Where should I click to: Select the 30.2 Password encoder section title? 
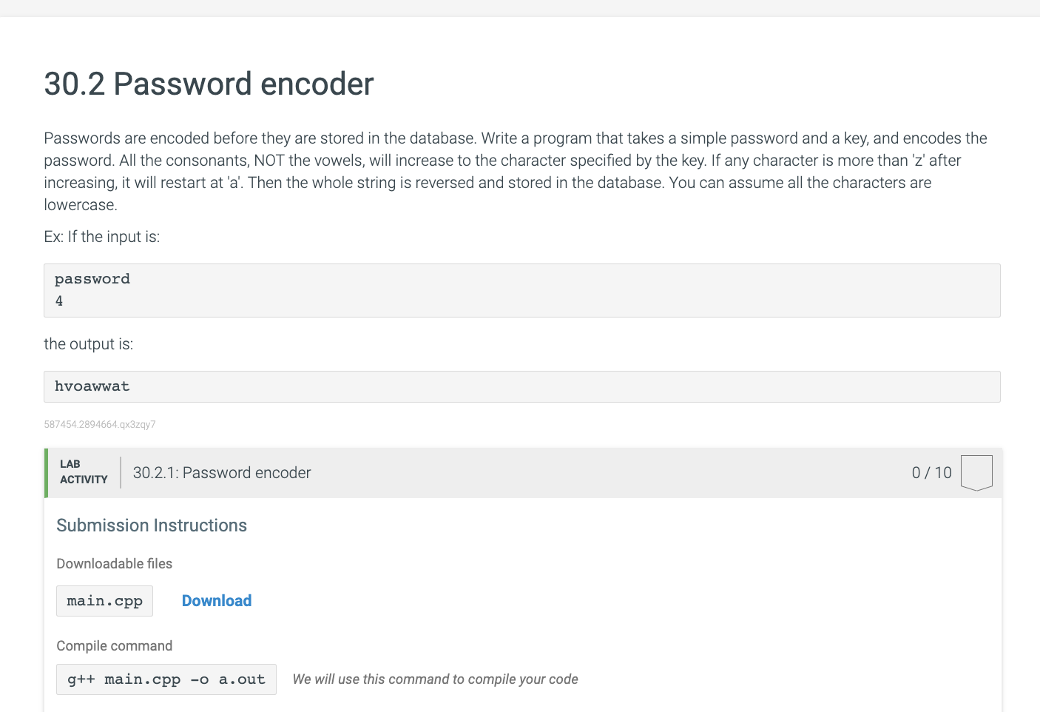click(x=209, y=84)
